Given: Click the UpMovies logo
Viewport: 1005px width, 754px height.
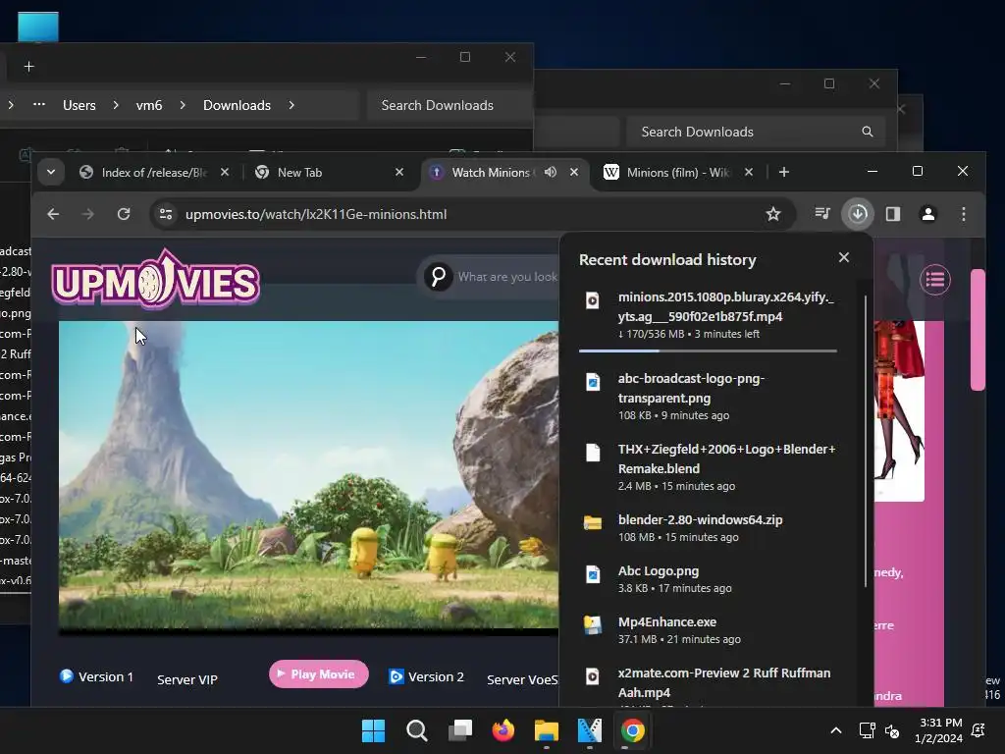Looking at the screenshot, I should coord(156,279).
